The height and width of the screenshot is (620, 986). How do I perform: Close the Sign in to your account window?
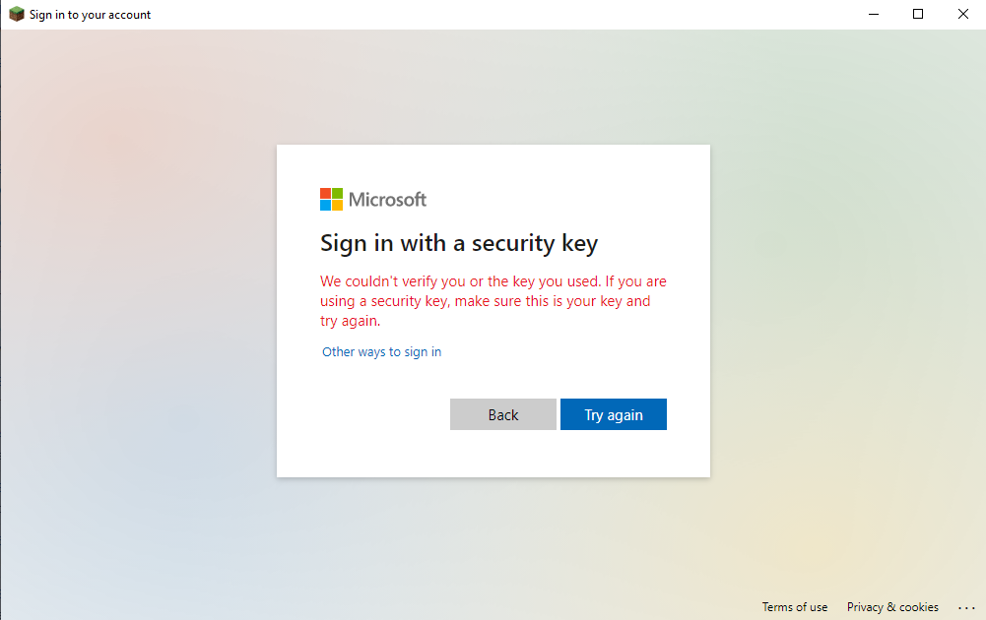(962, 15)
